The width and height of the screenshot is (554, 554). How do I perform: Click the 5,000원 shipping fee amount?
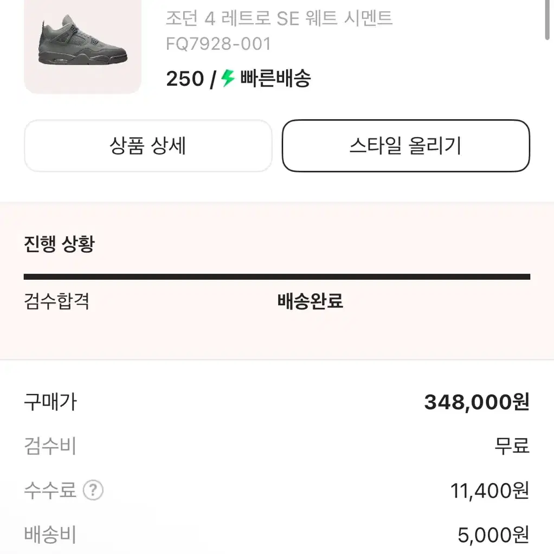pos(494,534)
